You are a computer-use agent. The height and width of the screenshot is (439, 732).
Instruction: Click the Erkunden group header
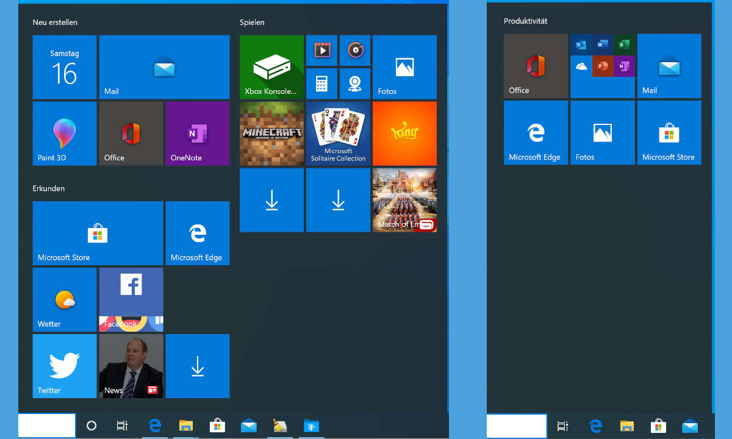pyautogui.click(x=49, y=188)
